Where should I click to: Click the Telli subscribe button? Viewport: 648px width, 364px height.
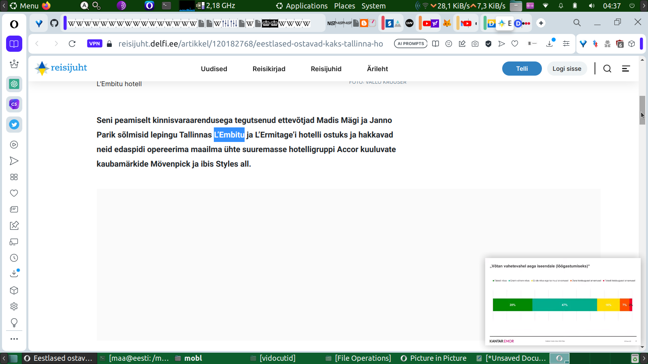tap(522, 69)
